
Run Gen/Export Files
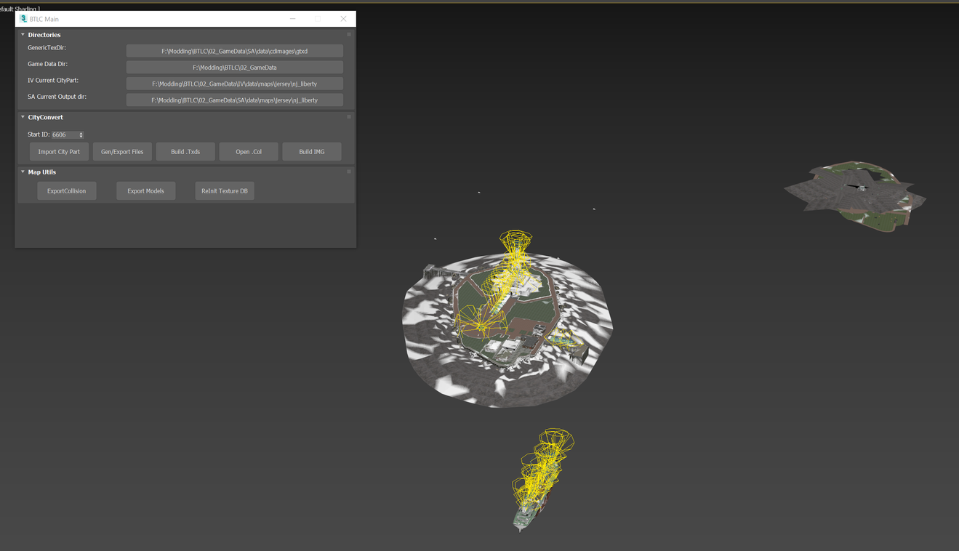pyautogui.click(x=122, y=152)
